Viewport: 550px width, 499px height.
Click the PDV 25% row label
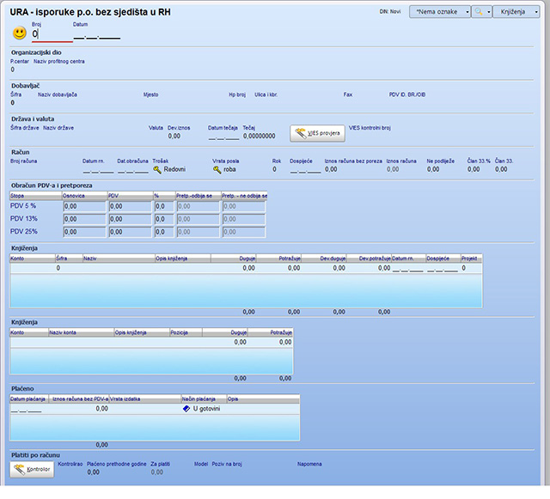pos(23,231)
